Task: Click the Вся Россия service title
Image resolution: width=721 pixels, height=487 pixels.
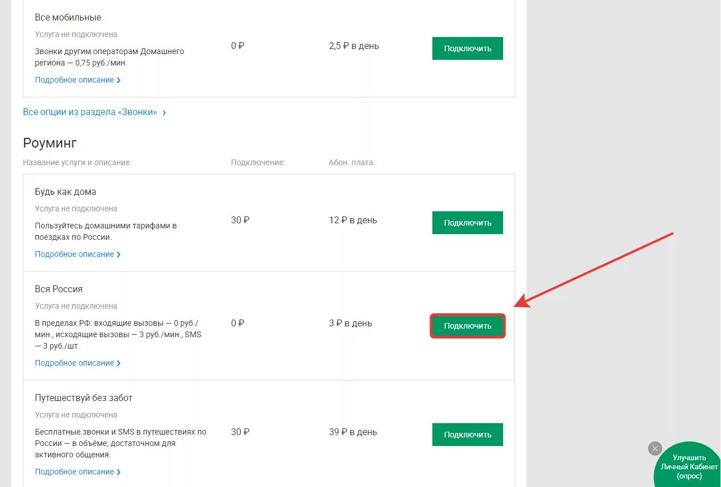Action: click(x=59, y=289)
